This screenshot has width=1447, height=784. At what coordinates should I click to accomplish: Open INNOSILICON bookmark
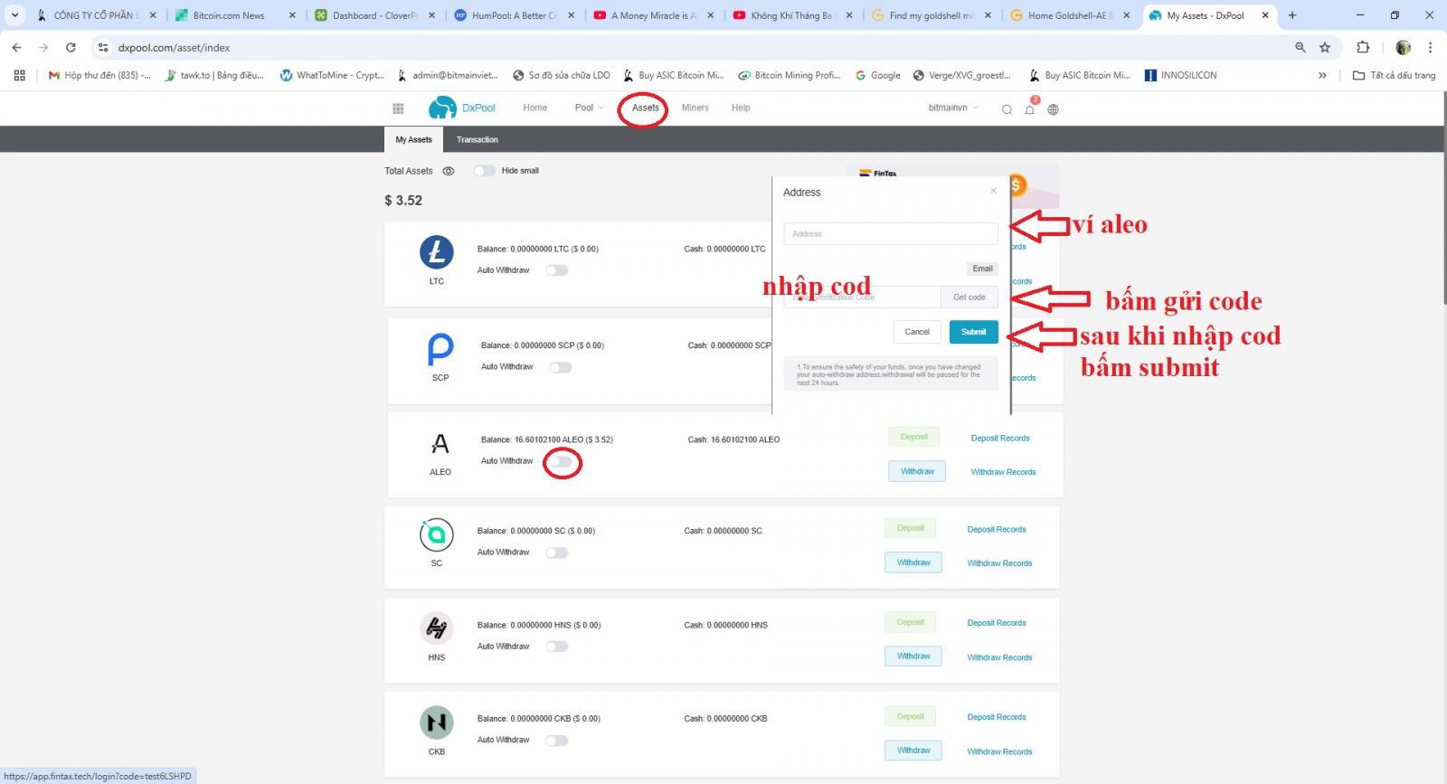pyautogui.click(x=1180, y=75)
